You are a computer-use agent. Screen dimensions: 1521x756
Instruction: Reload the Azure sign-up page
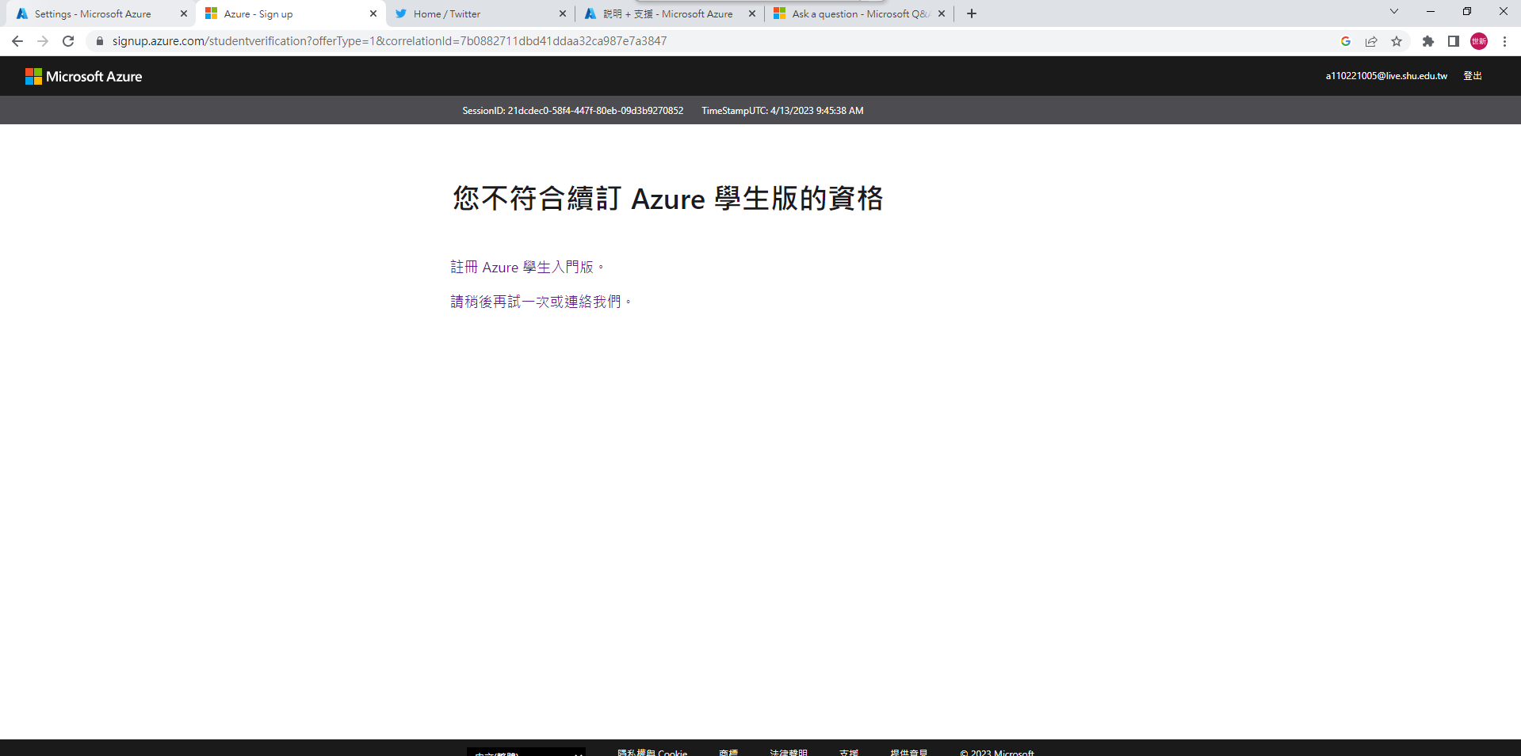click(68, 41)
